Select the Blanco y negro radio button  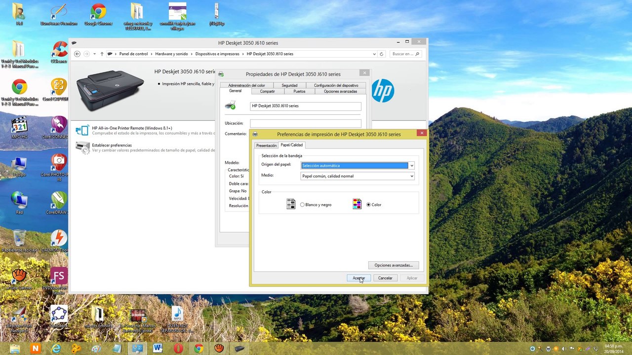pyautogui.click(x=303, y=205)
